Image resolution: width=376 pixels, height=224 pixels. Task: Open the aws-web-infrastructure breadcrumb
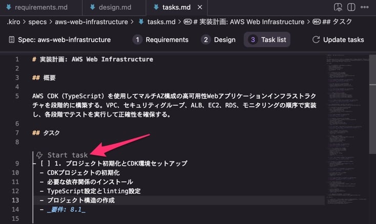91,22
